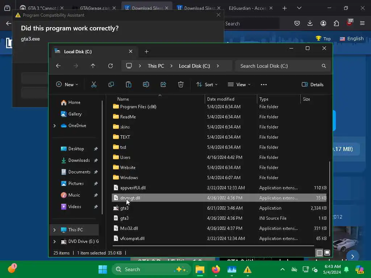Open Firefox extensions puzzle icon
The height and width of the screenshot is (278, 371).
tap(336, 23)
